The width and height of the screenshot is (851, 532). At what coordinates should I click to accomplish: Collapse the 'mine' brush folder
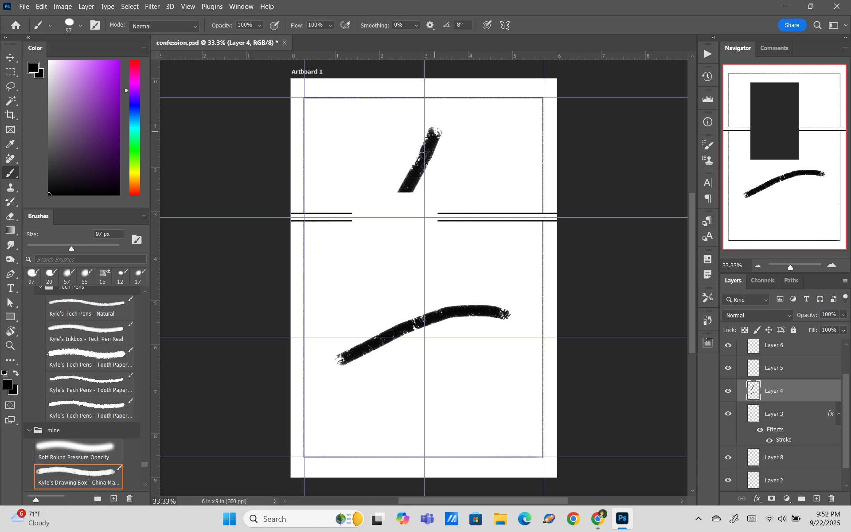[x=29, y=430]
